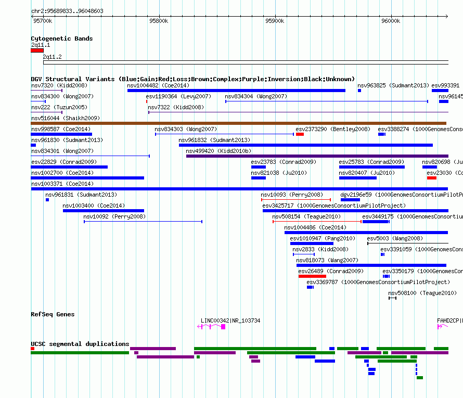Open the DGV Structural Variants track title
This screenshot has width=463, height=398.
(x=193, y=79)
